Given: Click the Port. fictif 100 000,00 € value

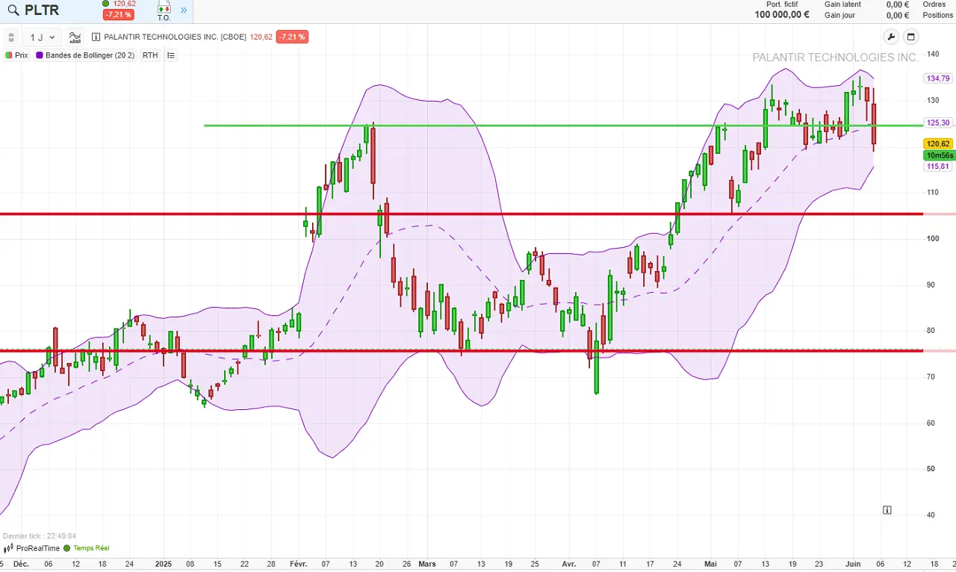Looking at the screenshot, I should (782, 15).
